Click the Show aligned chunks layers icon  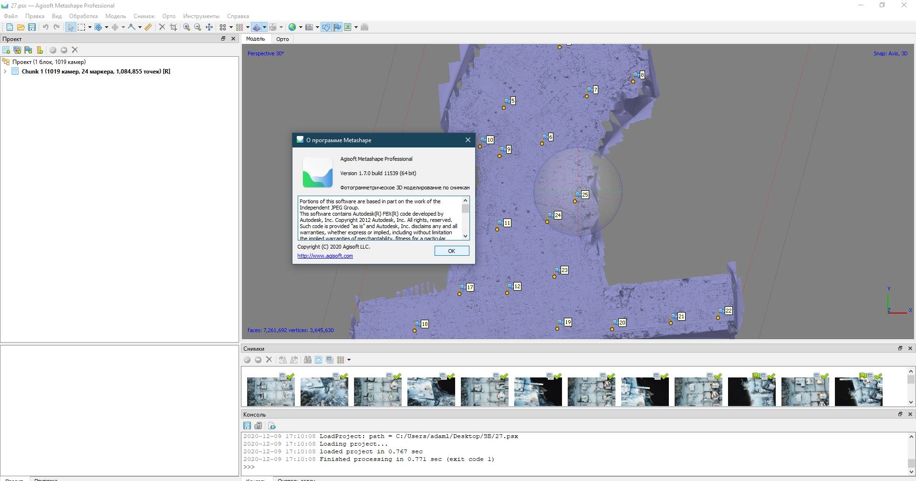click(364, 27)
